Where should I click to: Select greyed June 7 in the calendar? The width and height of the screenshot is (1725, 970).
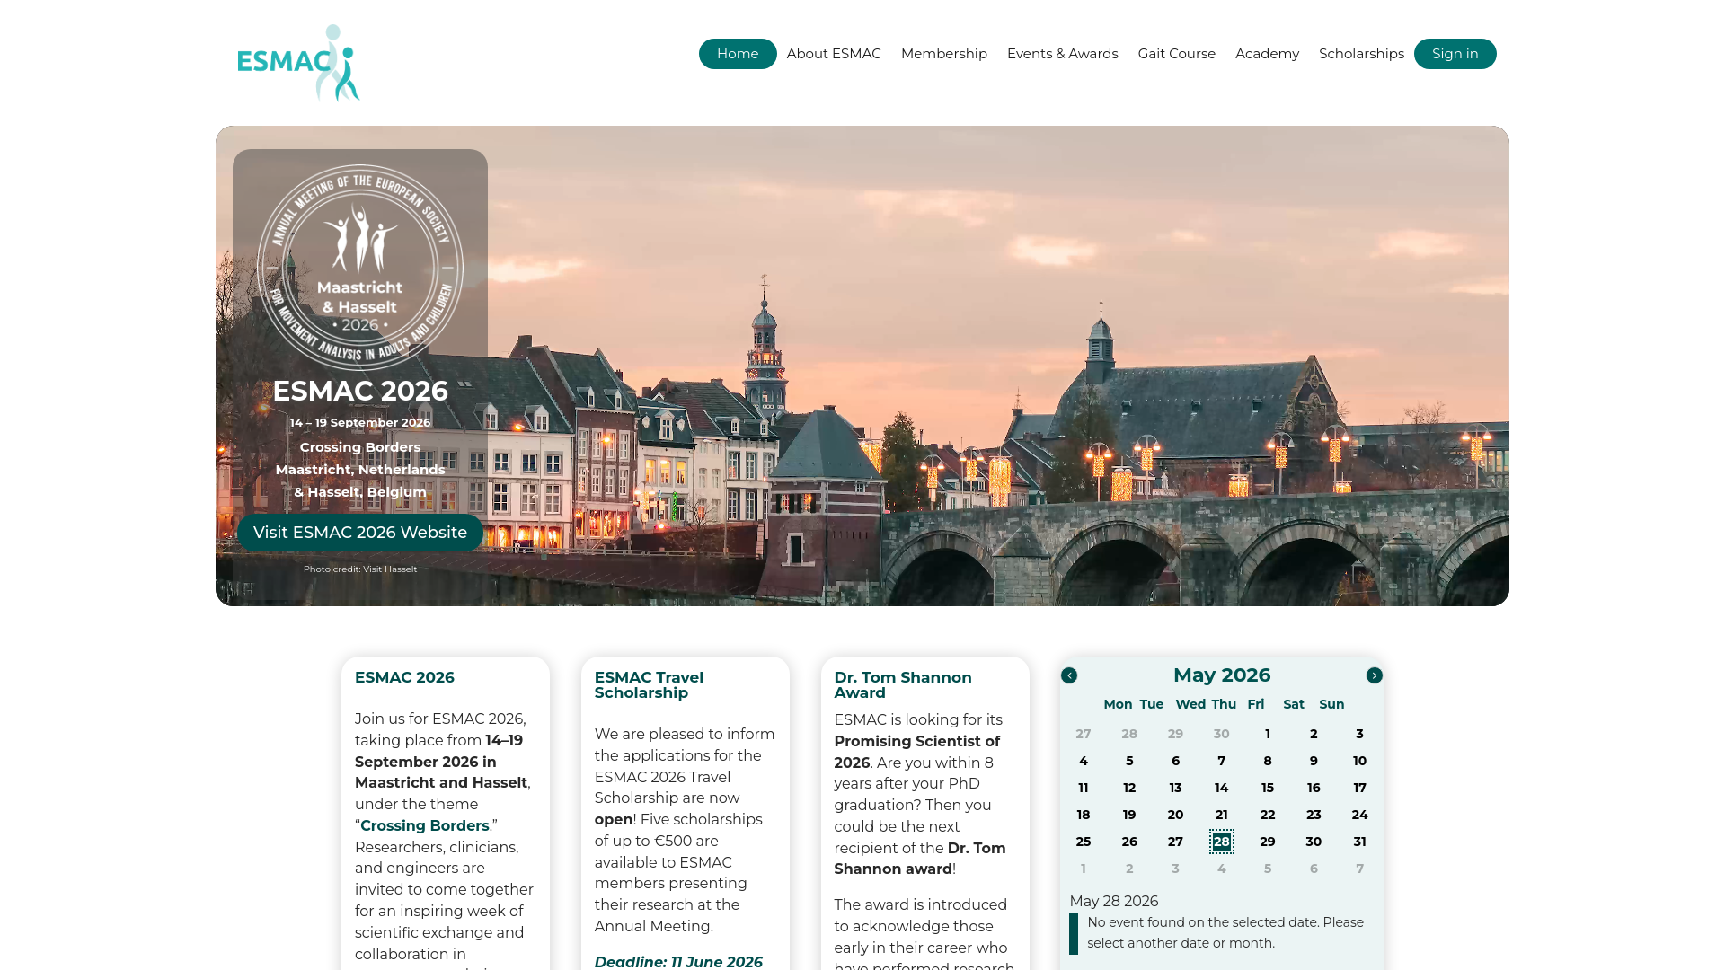1360,869
